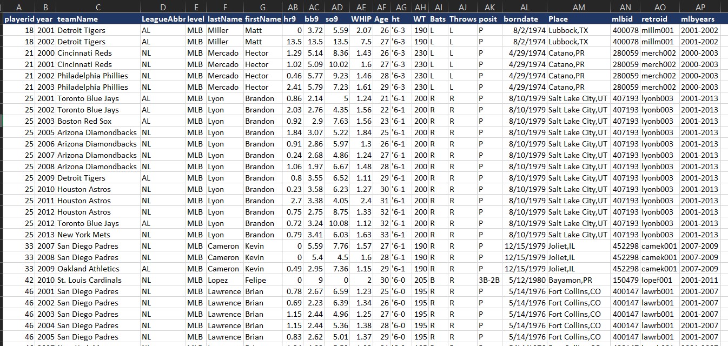Image resolution: width=728 pixels, height=346 pixels.
Task: Click the Felipe first name cell
Action: coord(255,280)
